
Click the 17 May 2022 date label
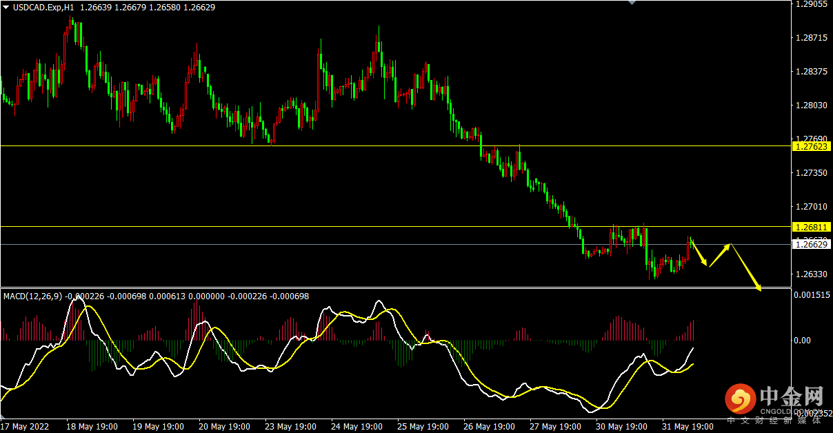pyautogui.click(x=27, y=427)
